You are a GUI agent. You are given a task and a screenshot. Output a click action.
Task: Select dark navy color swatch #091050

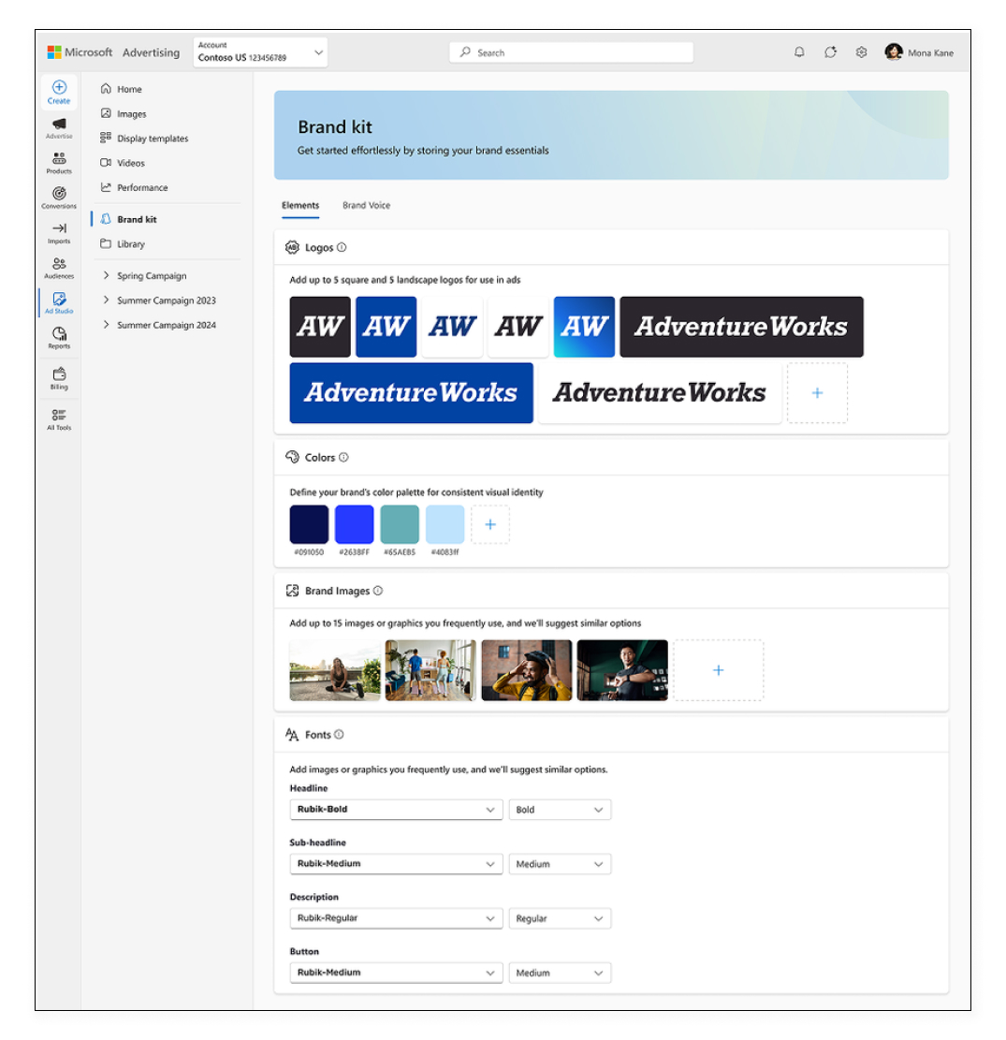pos(309,524)
